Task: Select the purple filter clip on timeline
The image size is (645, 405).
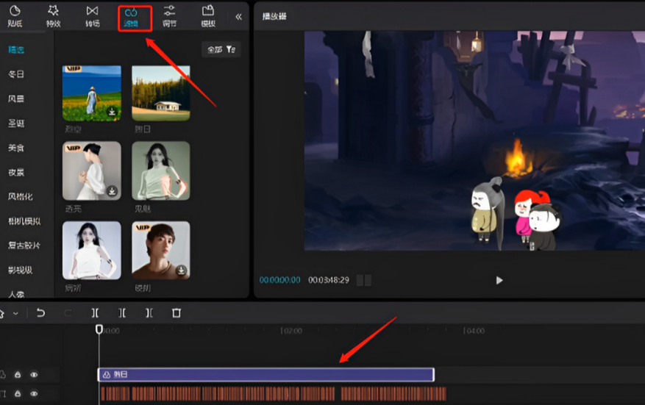Action: click(x=265, y=375)
